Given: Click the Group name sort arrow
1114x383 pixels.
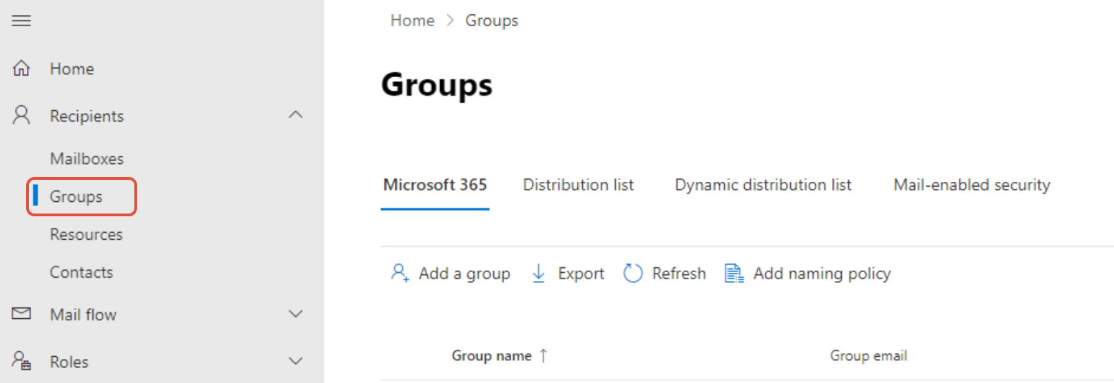Looking at the screenshot, I should coord(544,355).
